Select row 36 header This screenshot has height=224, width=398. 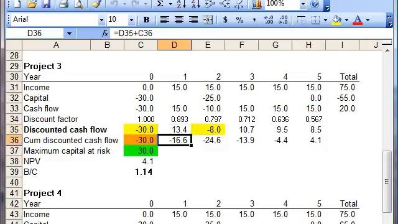tap(14, 140)
